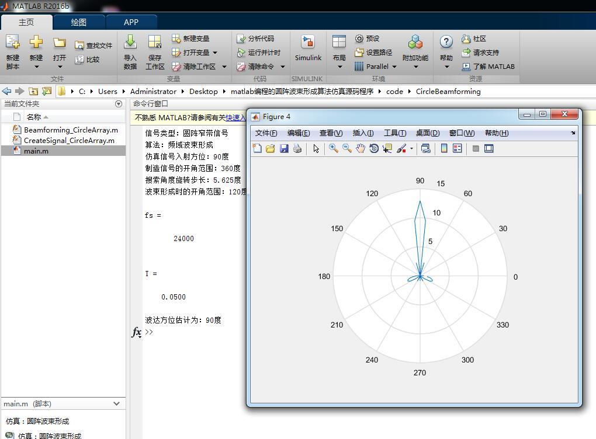Click Find Files (查找文件)

pyautogui.click(x=93, y=46)
